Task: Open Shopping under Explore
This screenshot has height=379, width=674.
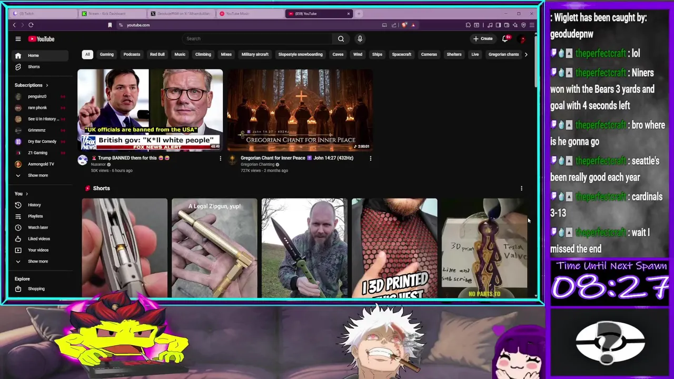Action: [39, 289]
